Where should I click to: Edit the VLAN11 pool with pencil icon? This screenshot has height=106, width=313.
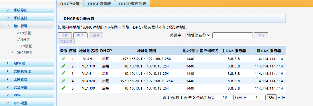pyautogui.click(x=64, y=73)
